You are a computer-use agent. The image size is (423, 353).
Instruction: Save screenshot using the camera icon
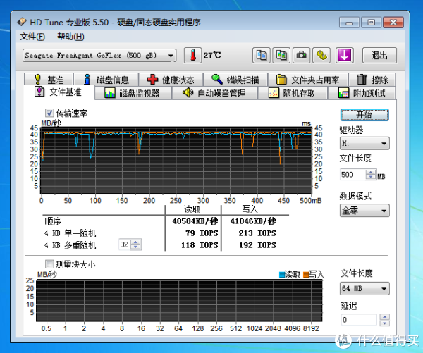point(301,55)
